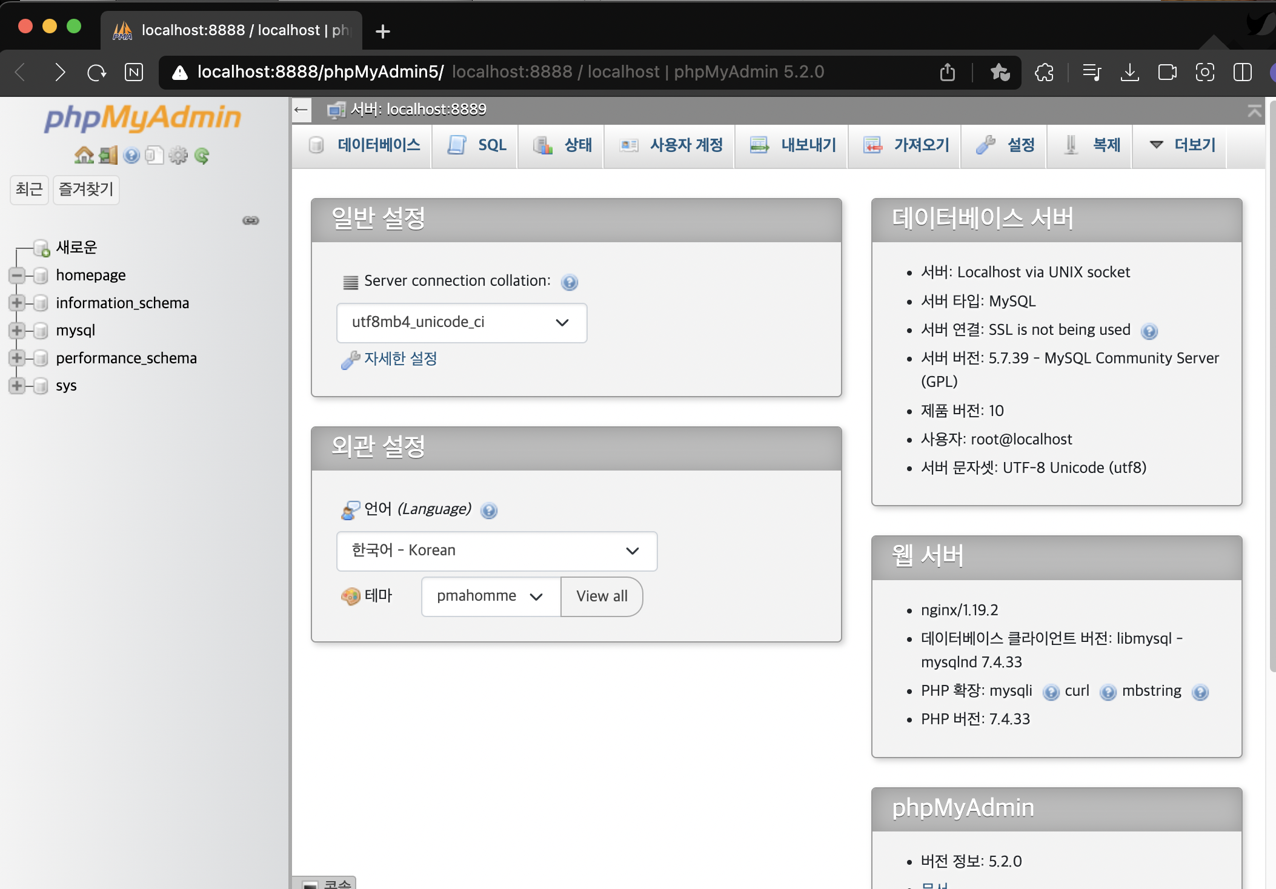Click the View all themes button
The width and height of the screenshot is (1276, 889).
coord(602,597)
